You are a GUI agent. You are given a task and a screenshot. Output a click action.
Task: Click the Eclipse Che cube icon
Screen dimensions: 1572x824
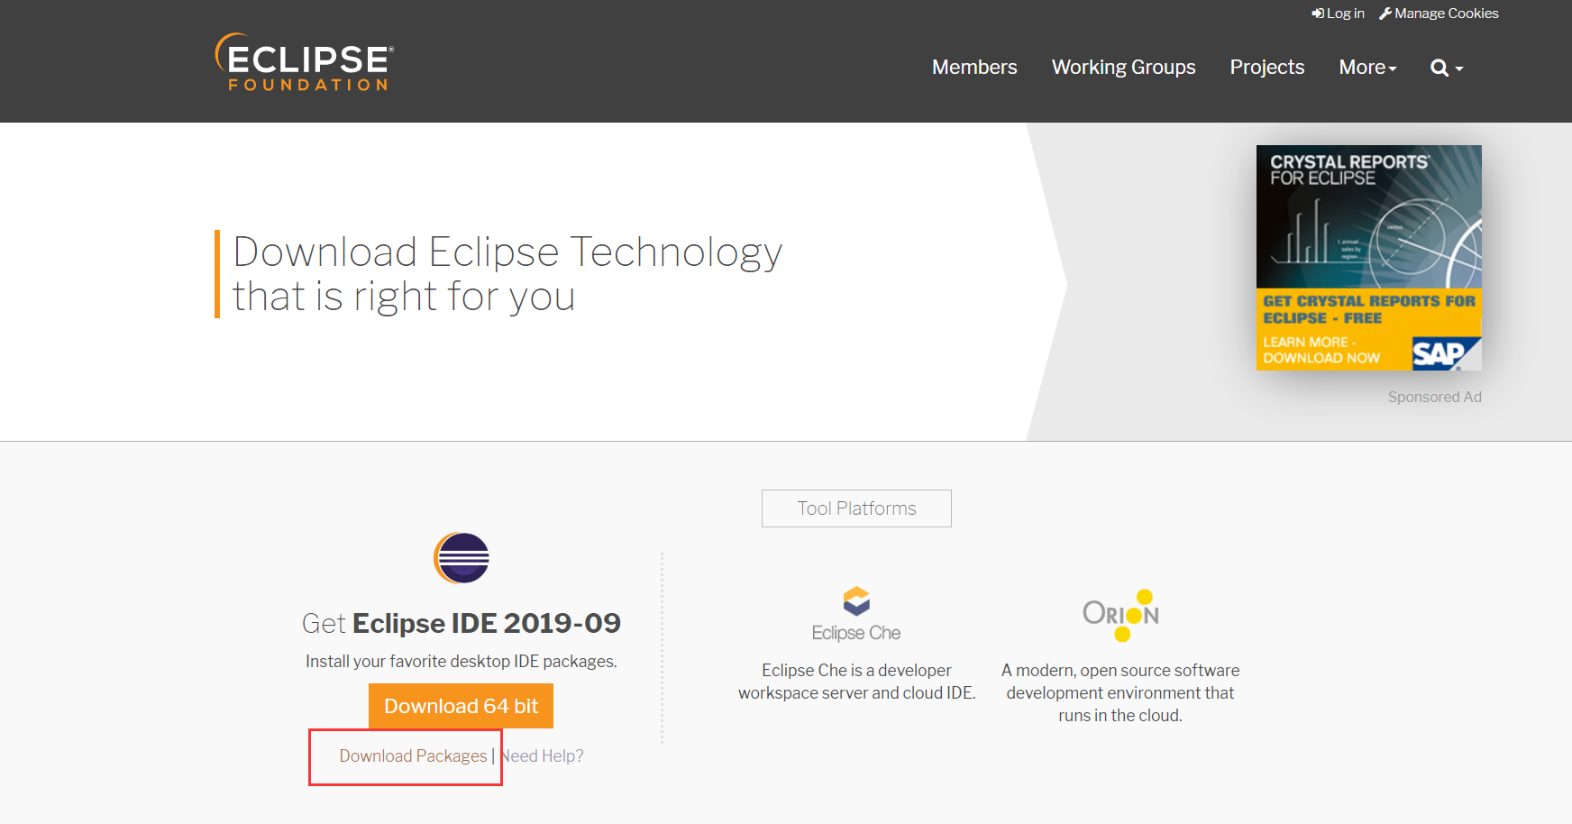(856, 600)
